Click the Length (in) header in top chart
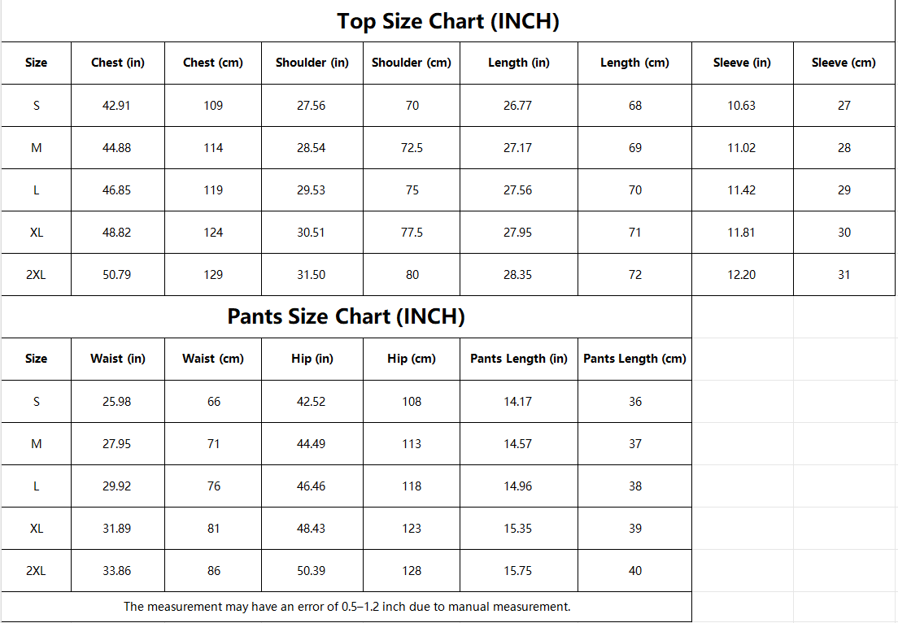The width and height of the screenshot is (898, 623). click(518, 63)
